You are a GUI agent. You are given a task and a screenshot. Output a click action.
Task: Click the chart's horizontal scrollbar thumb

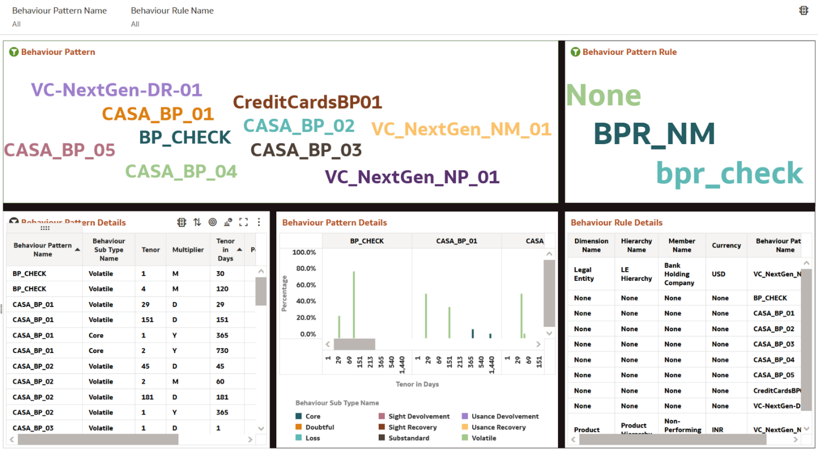[x=355, y=344]
